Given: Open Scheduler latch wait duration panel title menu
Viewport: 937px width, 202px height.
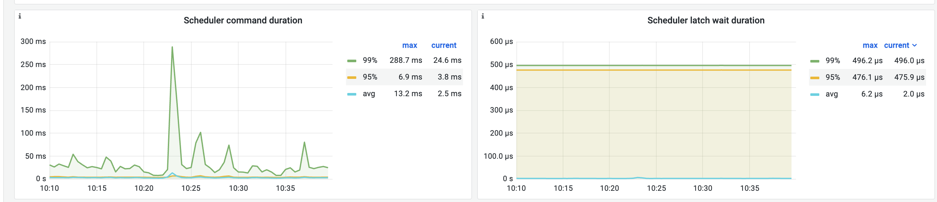Looking at the screenshot, I should (706, 20).
